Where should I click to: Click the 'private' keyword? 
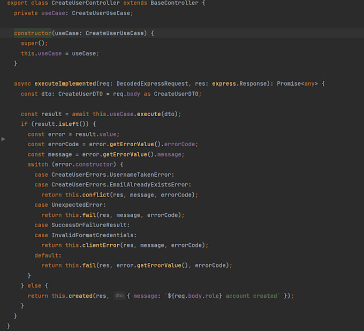26,13
